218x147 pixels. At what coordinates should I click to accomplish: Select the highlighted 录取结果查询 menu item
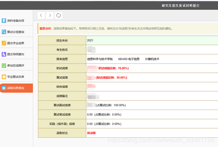17,88
